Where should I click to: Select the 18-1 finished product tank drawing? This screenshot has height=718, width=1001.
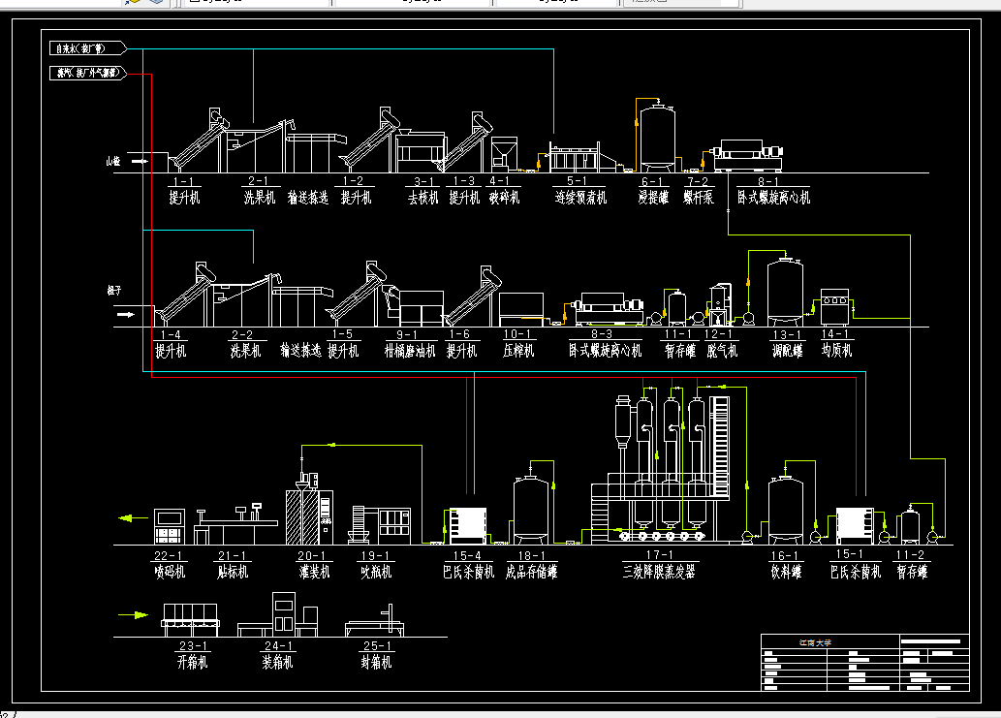click(x=531, y=509)
